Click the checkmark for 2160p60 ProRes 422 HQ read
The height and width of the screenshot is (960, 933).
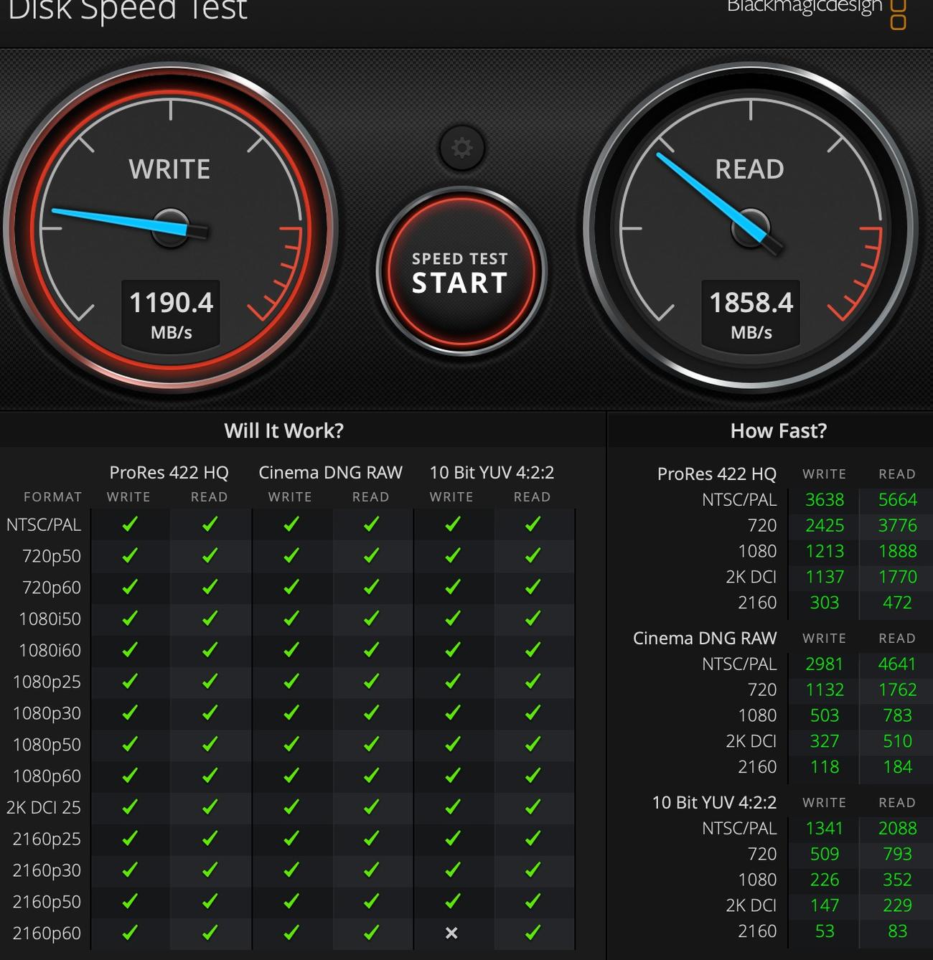[210, 933]
